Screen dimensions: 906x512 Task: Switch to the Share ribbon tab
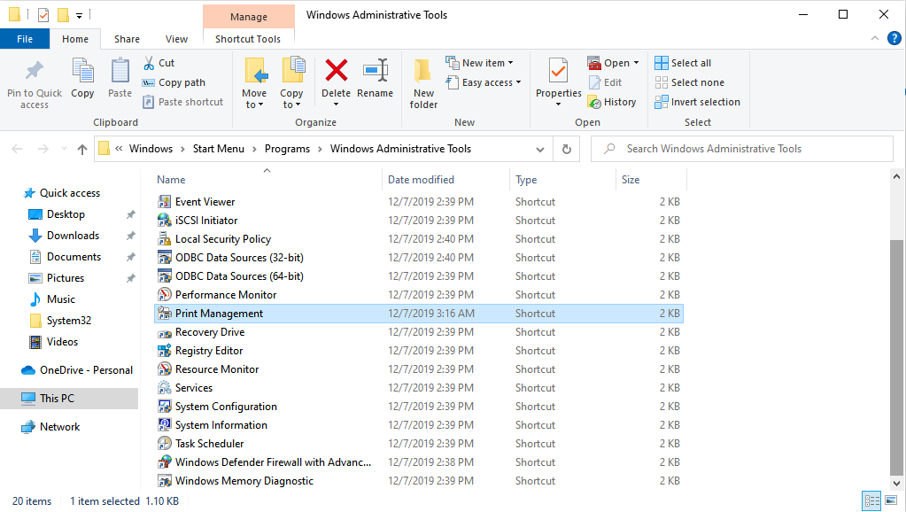point(127,39)
